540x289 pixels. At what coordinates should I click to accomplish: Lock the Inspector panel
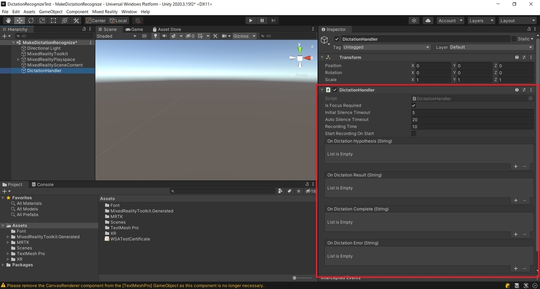pos(529,29)
